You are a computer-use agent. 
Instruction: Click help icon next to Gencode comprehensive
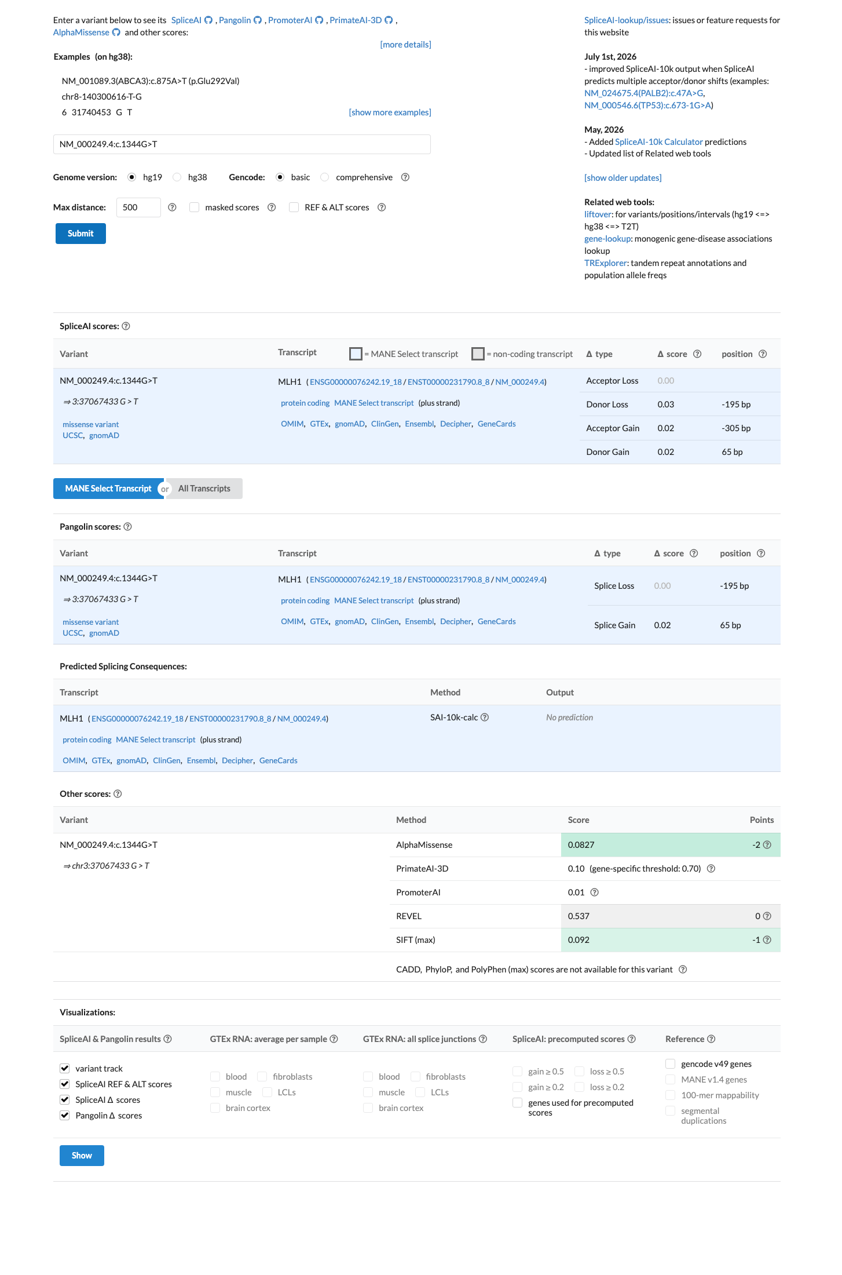pos(405,177)
